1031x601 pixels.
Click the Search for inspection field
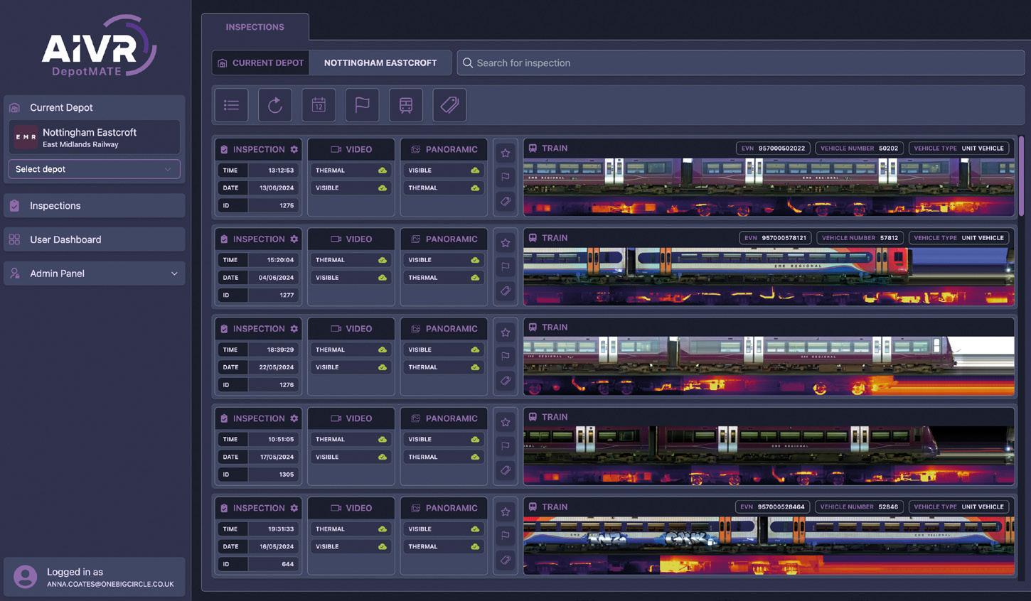tap(739, 63)
